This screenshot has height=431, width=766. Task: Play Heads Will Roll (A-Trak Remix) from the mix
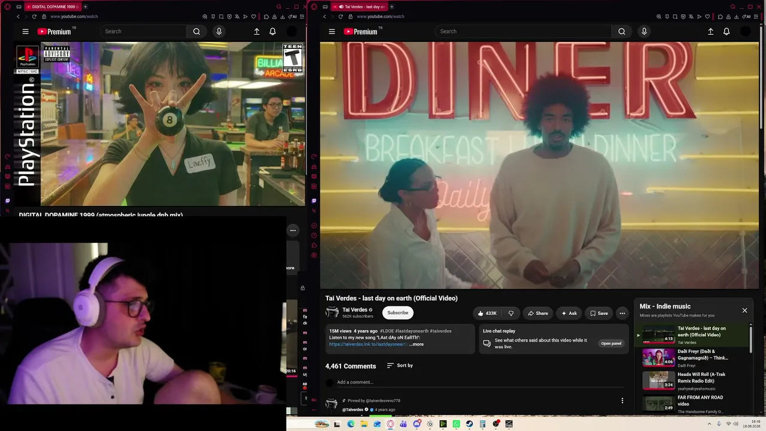[692, 381]
